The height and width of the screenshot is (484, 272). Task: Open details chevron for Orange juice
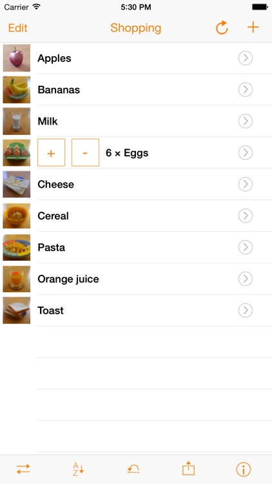tap(246, 279)
